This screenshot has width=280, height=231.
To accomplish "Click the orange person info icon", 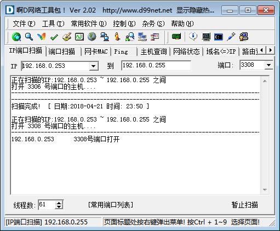I will [117, 37].
